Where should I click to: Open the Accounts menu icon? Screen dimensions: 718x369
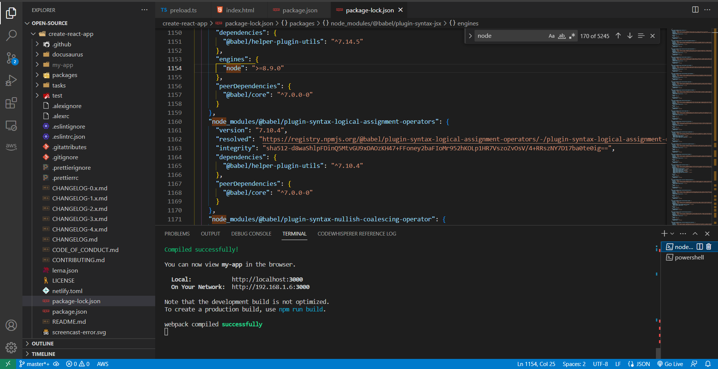tap(11, 325)
